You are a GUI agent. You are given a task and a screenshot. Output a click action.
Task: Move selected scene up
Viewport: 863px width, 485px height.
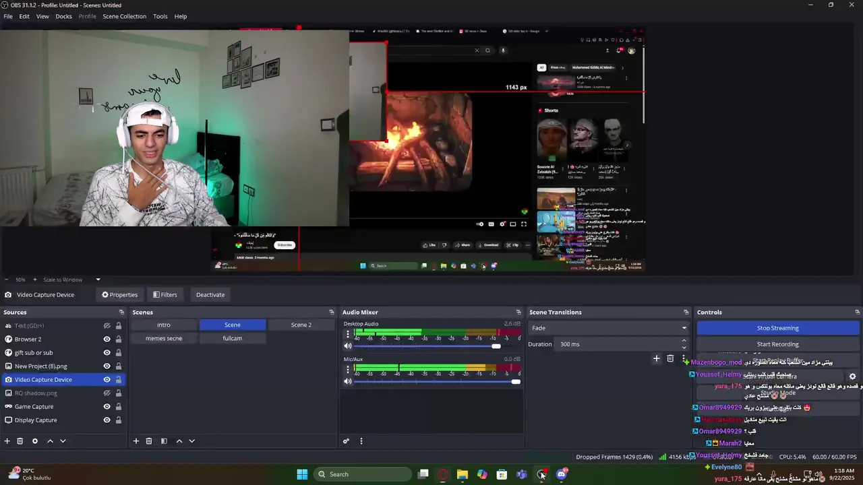pos(179,441)
